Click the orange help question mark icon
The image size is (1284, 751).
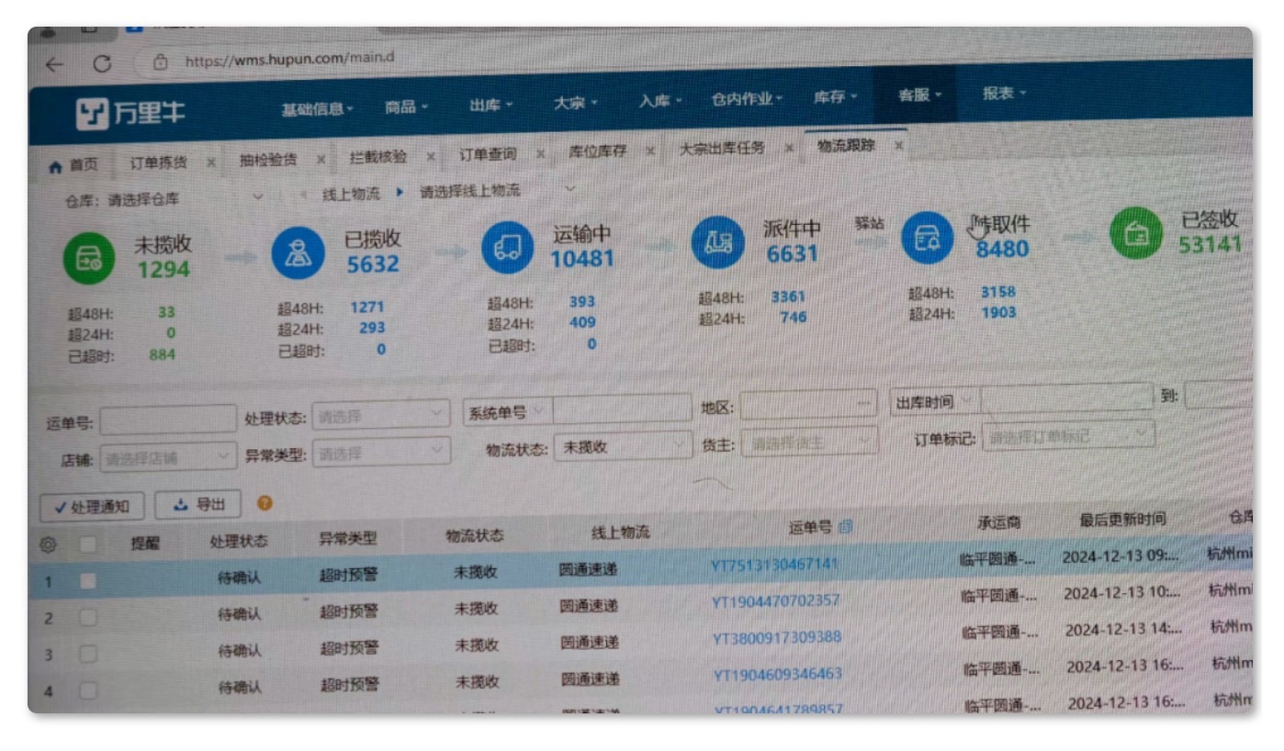[265, 502]
